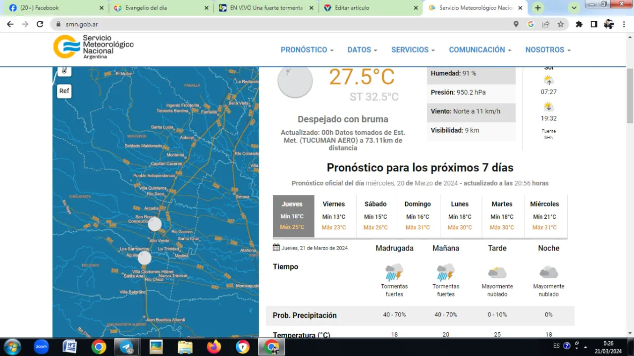Click the sunset icon showing 19:32

click(548, 106)
